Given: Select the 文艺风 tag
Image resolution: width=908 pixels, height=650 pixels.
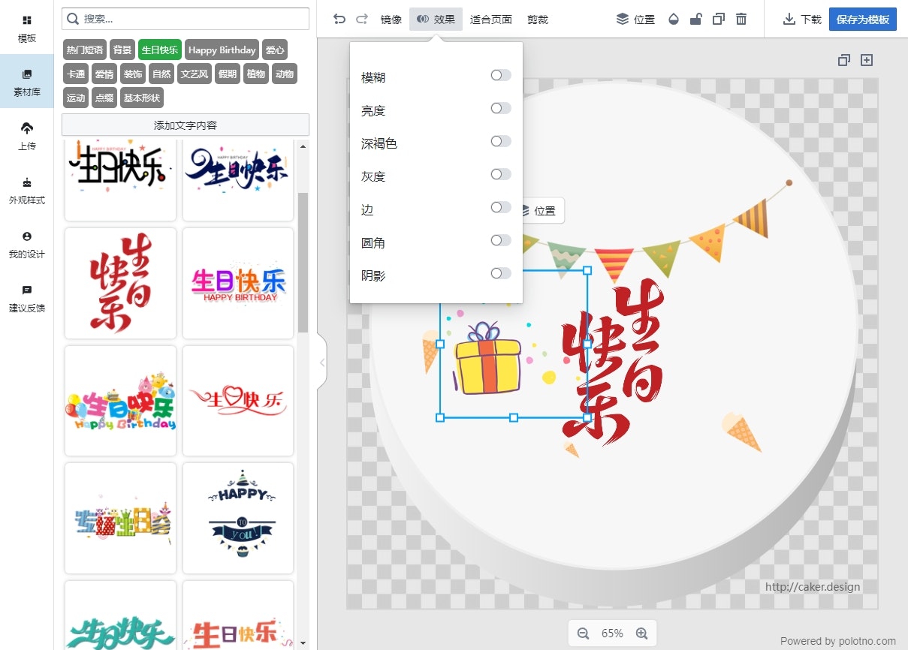Looking at the screenshot, I should [195, 74].
